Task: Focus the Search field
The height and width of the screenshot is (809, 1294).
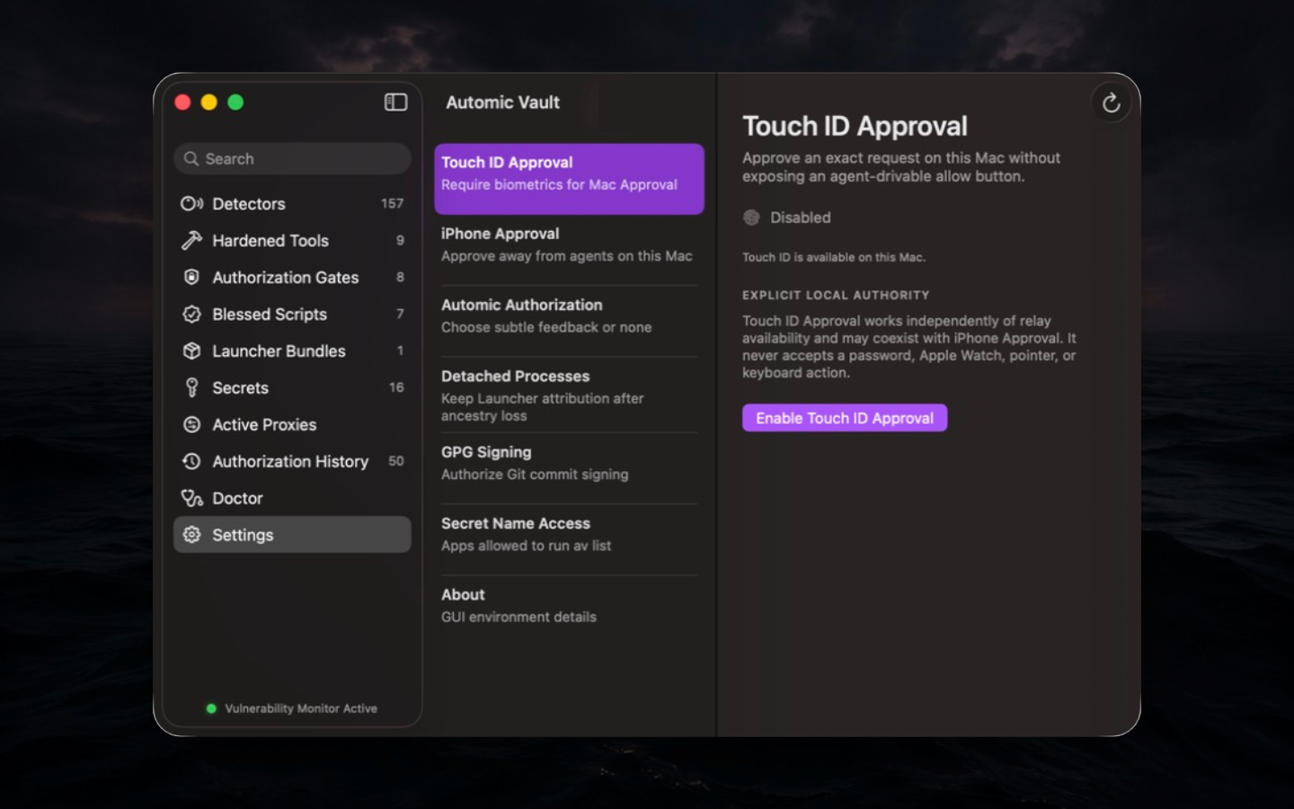Action: (292, 159)
